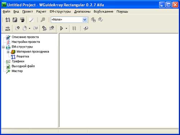This screenshot has height=135, width=180.
Task: Click the exit arrow toolbar icon
Action: click(8, 28)
